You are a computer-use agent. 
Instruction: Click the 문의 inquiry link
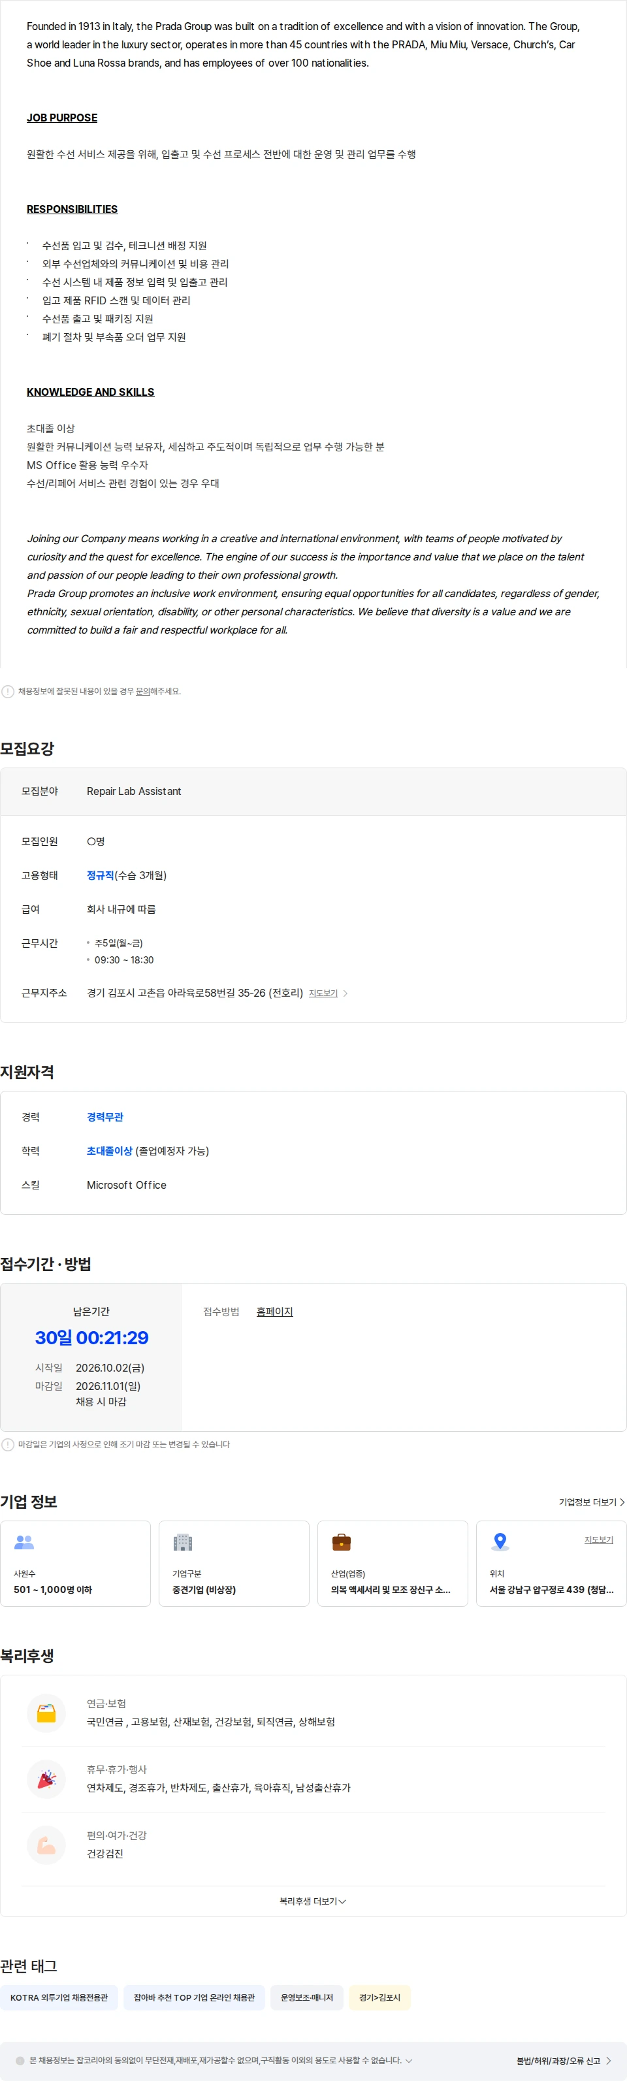click(x=143, y=692)
